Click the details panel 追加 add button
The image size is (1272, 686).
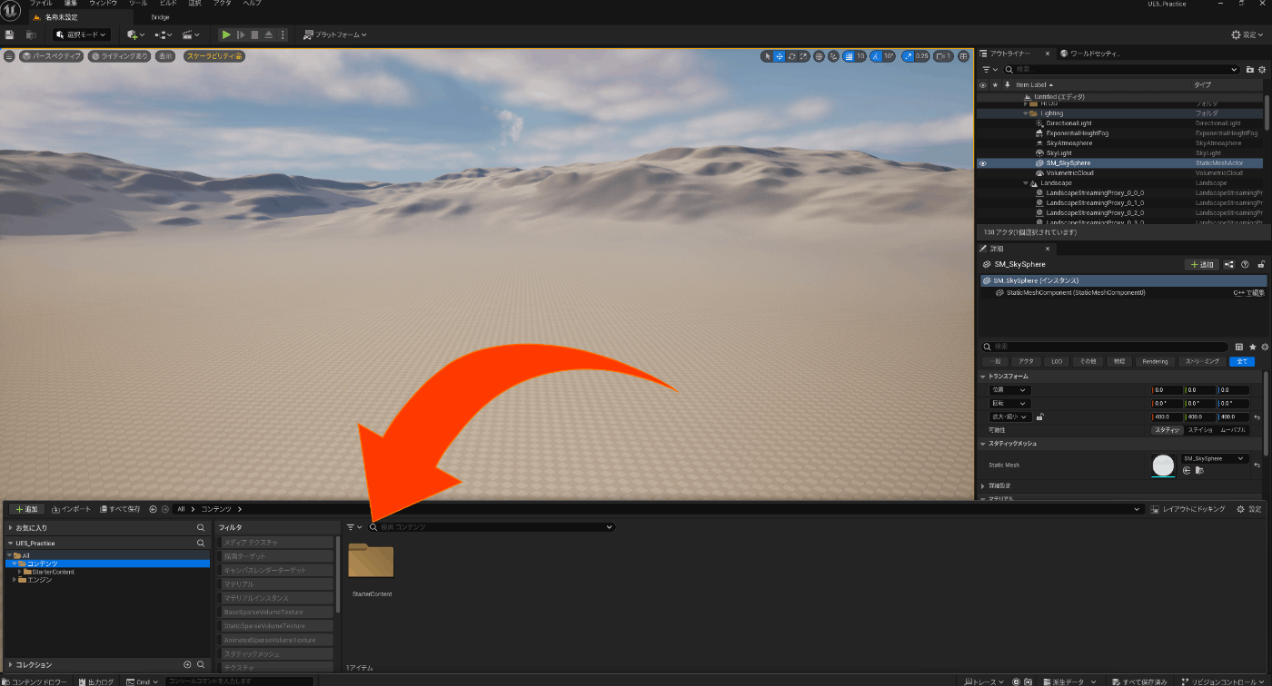click(x=1202, y=264)
